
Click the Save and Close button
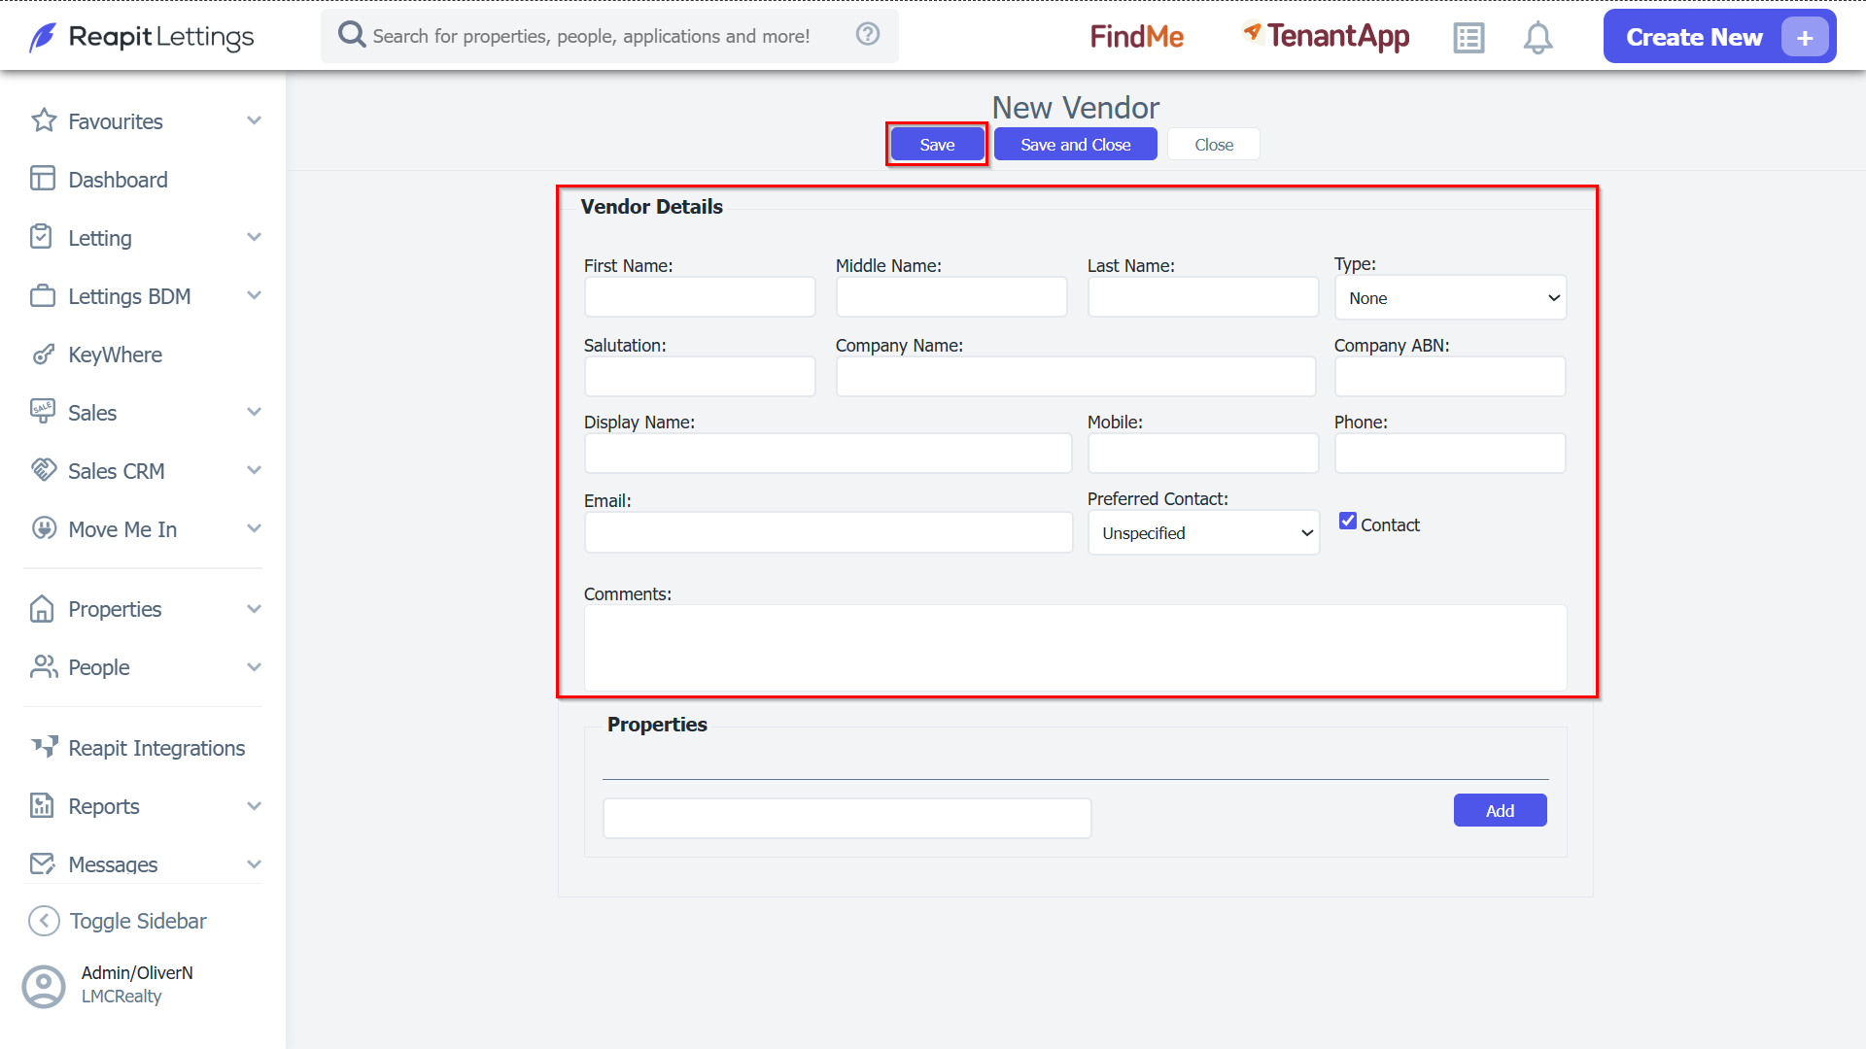[1075, 145]
